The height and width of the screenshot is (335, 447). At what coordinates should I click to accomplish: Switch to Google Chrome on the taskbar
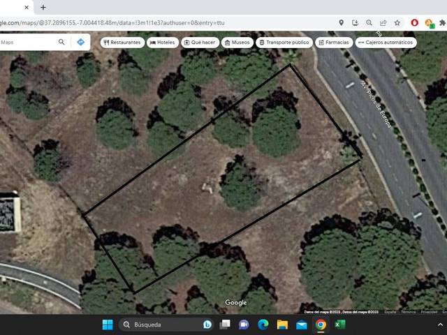[321, 325]
